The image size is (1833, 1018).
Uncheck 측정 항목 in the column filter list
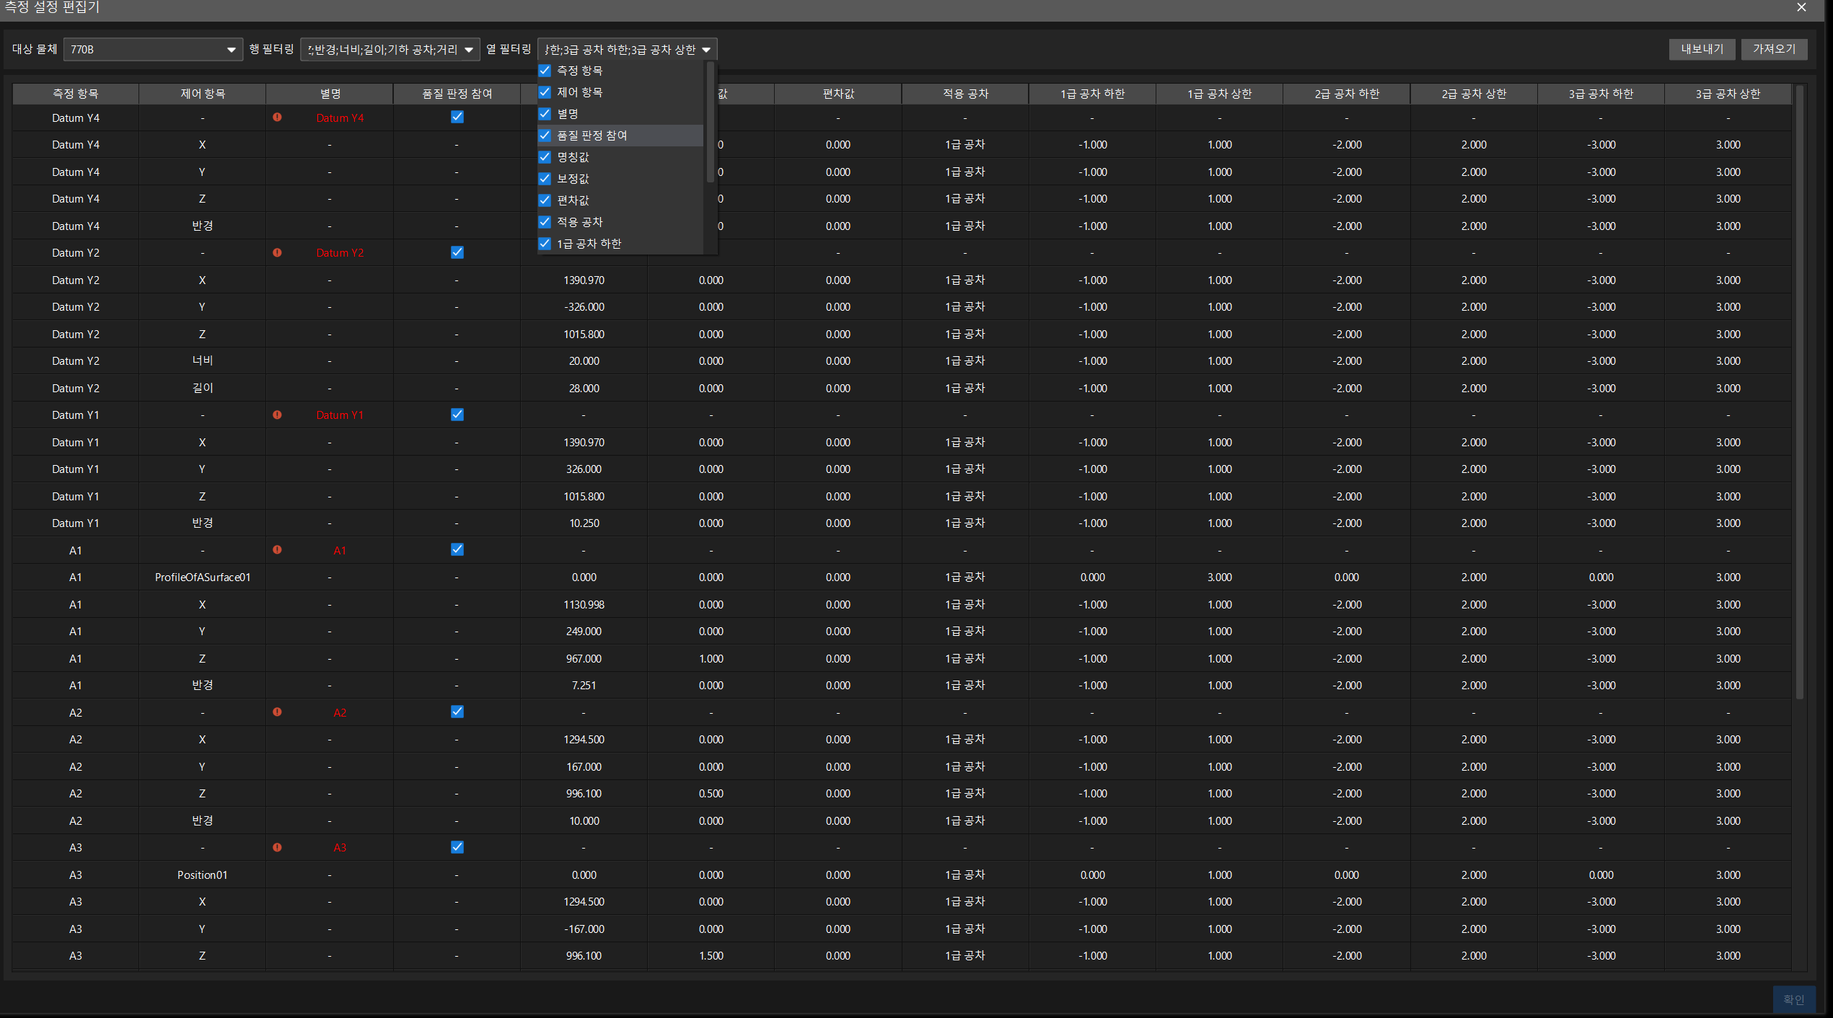[x=545, y=71]
